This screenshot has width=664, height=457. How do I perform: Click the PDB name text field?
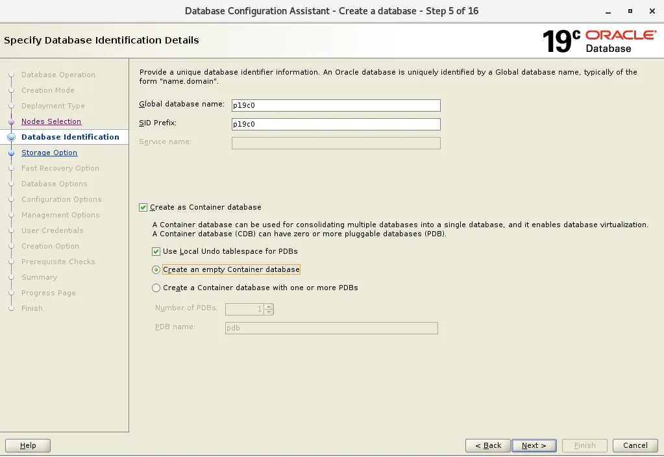[331, 328]
